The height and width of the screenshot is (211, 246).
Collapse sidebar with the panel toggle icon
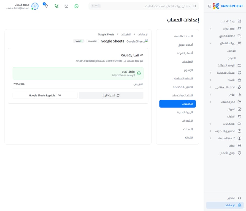210,6
